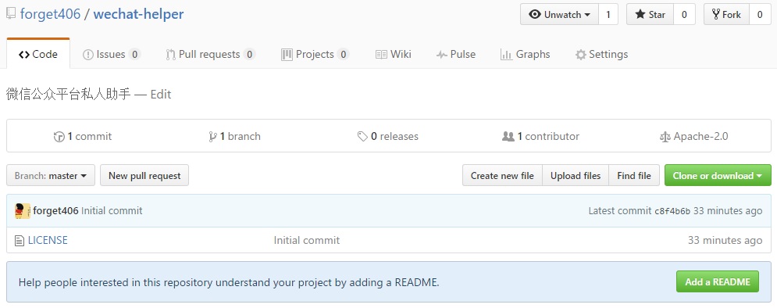Open the Unwatch dropdown
This screenshot has width=777, height=308.
[559, 14]
